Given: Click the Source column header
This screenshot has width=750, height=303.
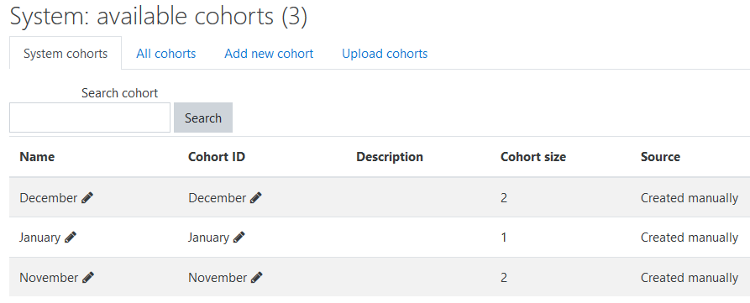Looking at the screenshot, I should [661, 157].
